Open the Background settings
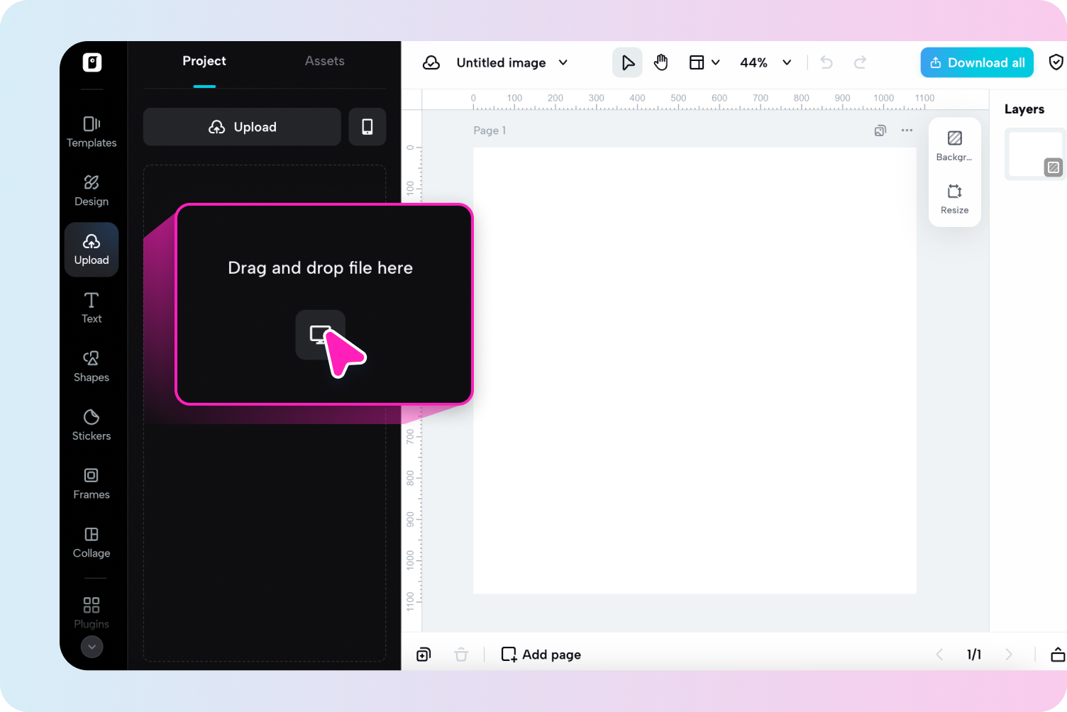 pos(954,146)
